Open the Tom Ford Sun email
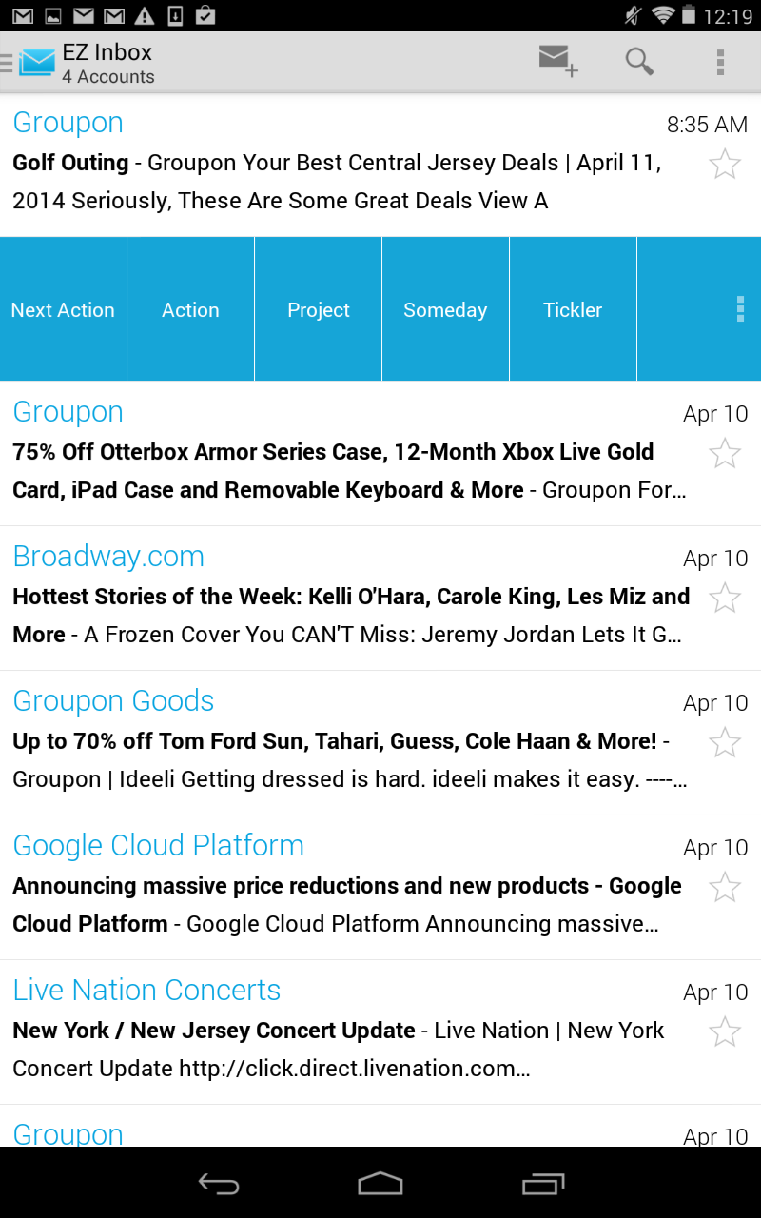Screen dimensions: 761x1218 (x=380, y=742)
